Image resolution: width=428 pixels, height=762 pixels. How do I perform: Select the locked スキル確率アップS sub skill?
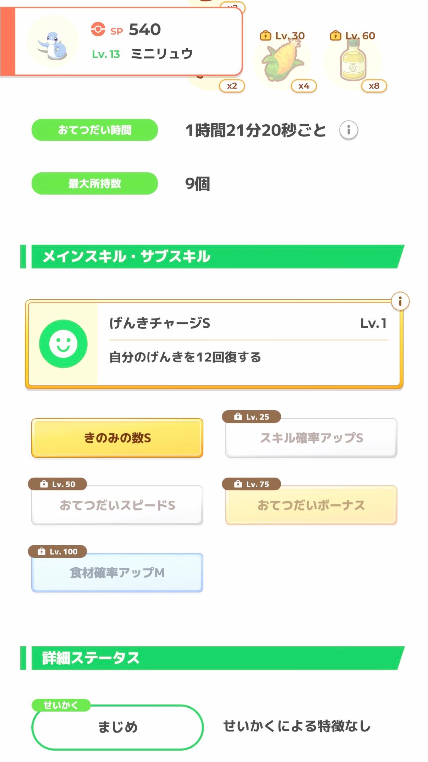[311, 439]
